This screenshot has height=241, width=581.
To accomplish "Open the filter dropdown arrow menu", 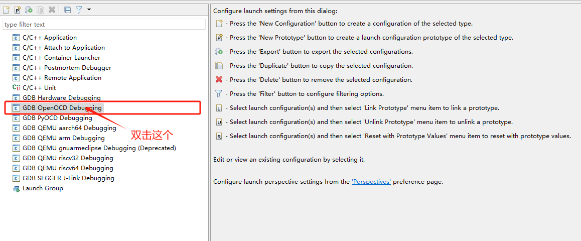I will (89, 10).
